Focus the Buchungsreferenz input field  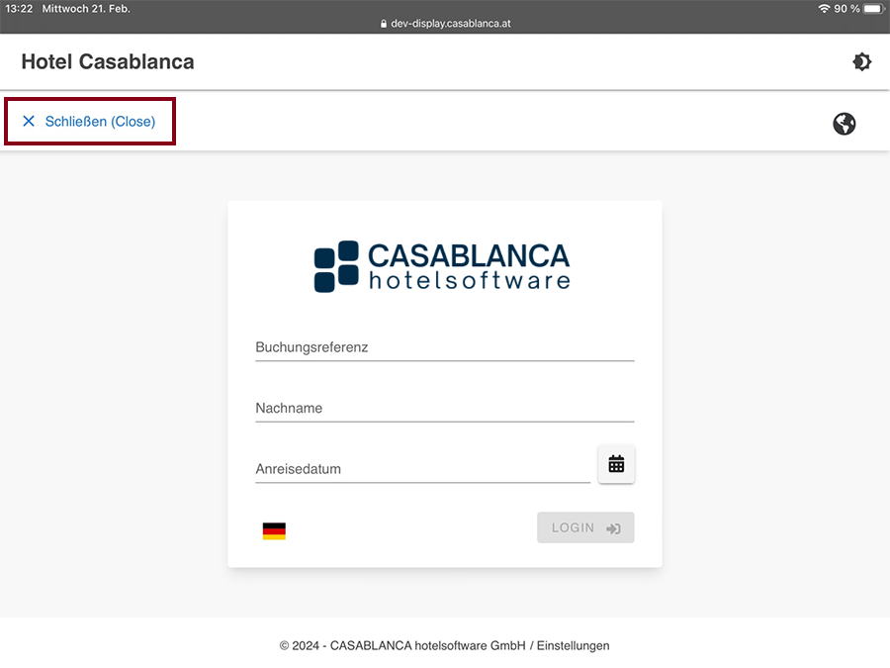[444, 348]
